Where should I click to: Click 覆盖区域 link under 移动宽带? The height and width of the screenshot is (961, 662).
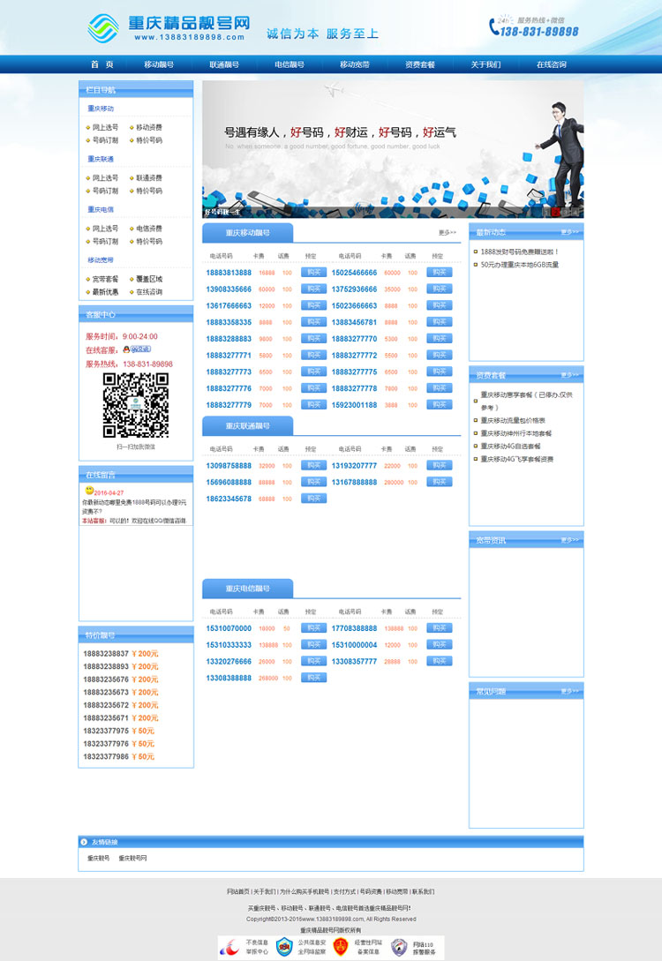[149, 279]
